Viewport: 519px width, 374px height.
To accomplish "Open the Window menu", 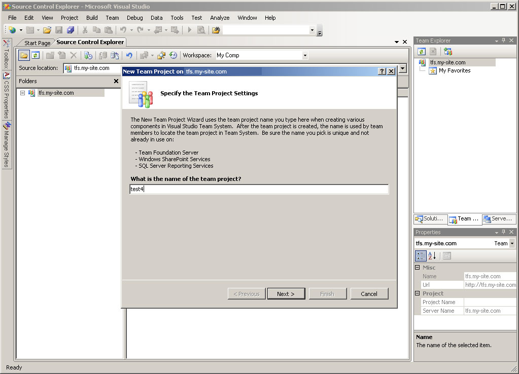I will pos(247,18).
